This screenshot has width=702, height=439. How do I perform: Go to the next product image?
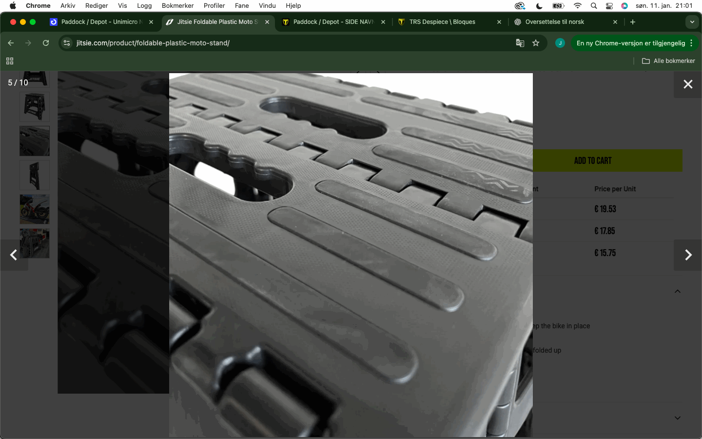click(687, 255)
